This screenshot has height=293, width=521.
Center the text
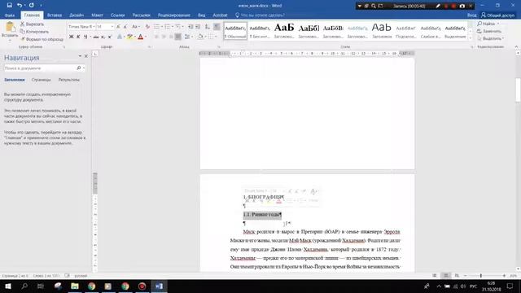[164, 37]
